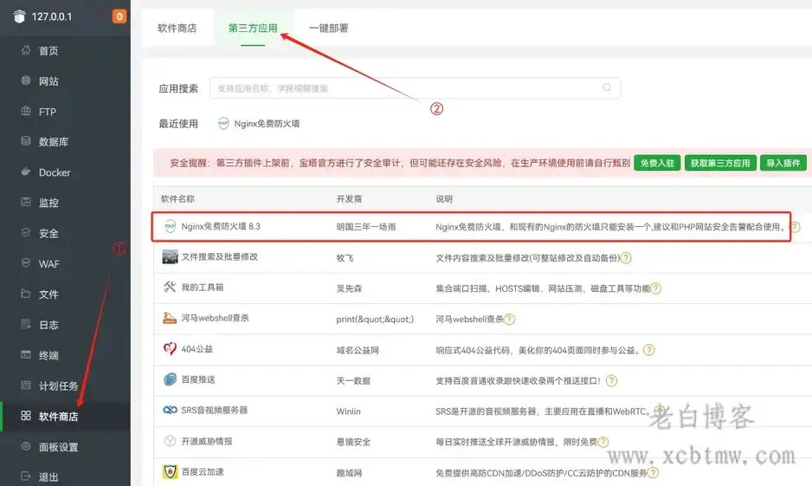Click the 我的工具箱 tools icon
Screen dimensions: 812x486
tap(170, 287)
